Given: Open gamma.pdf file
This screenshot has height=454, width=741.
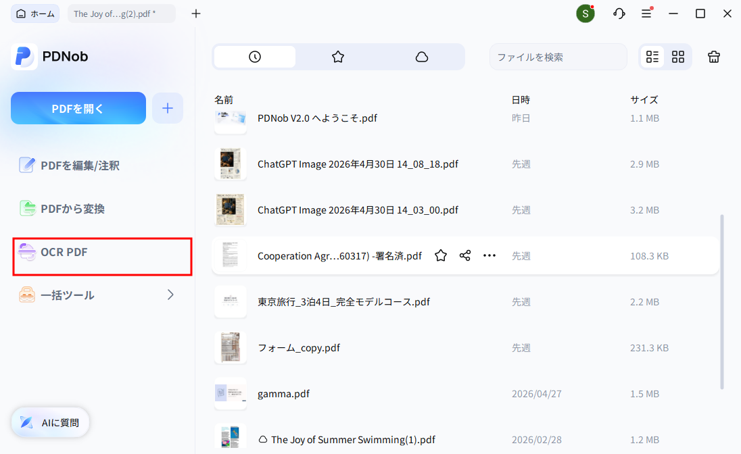Looking at the screenshot, I should 283,393.
